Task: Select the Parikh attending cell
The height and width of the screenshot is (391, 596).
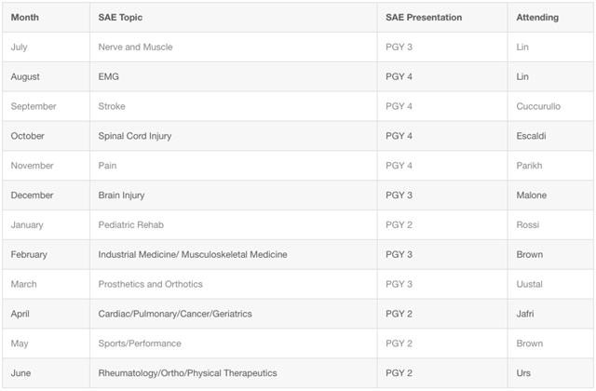Action: (532, 166)
